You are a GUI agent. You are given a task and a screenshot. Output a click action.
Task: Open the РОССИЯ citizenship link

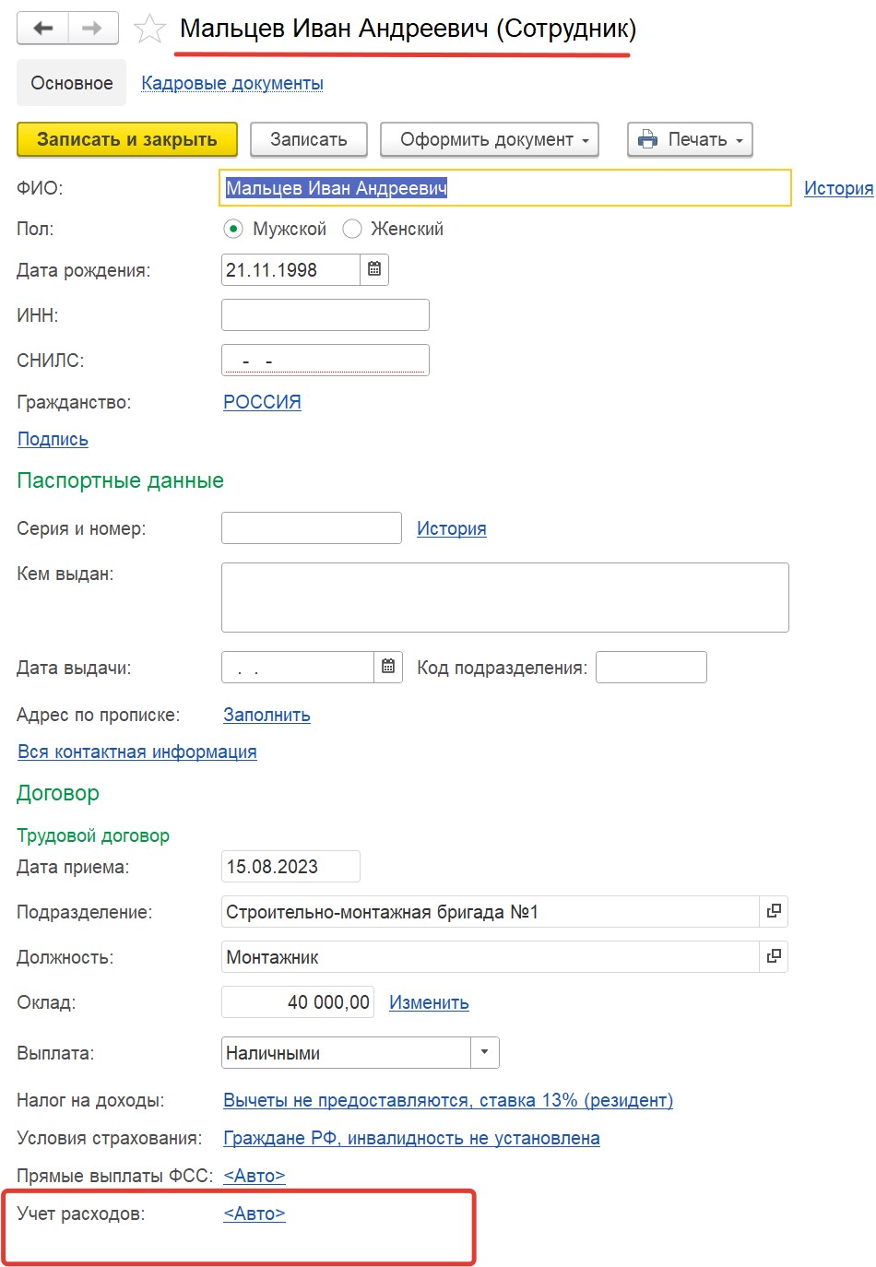(x=262, y=402)
